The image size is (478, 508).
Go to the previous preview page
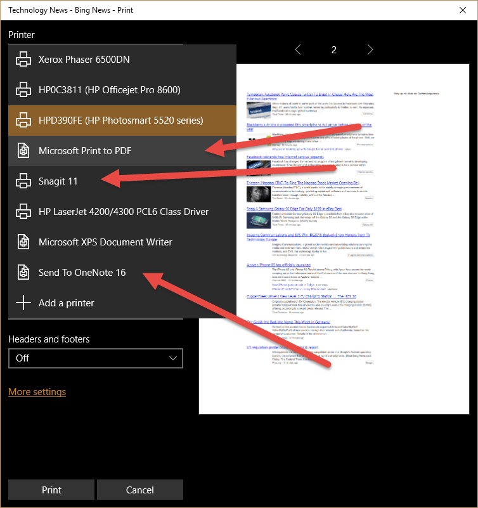click(298, 49)
